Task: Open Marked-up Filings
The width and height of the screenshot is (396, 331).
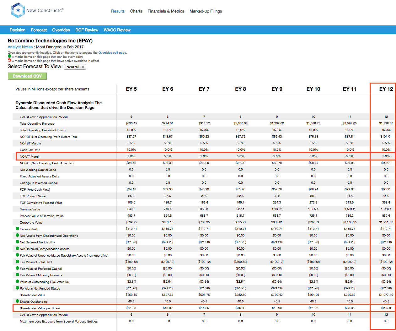Action: (x=206, y=11)
